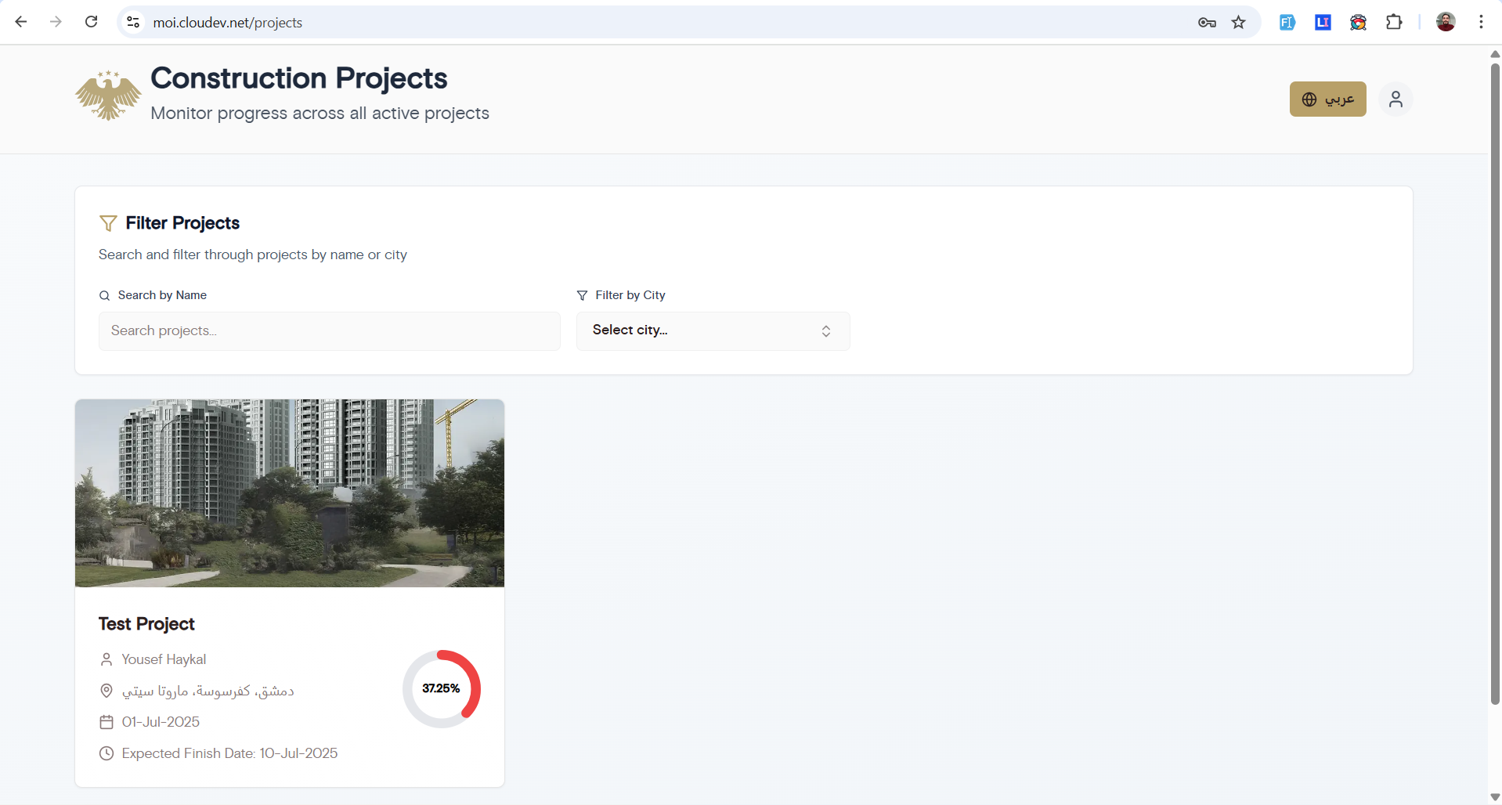
Task: Click the address bar URL
Action: (227, 23)
